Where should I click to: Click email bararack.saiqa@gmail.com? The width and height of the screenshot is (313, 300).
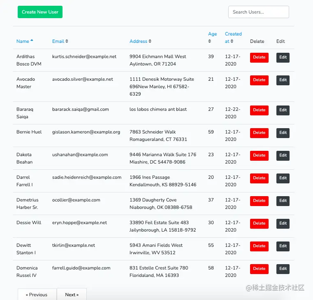click(81, 109)
